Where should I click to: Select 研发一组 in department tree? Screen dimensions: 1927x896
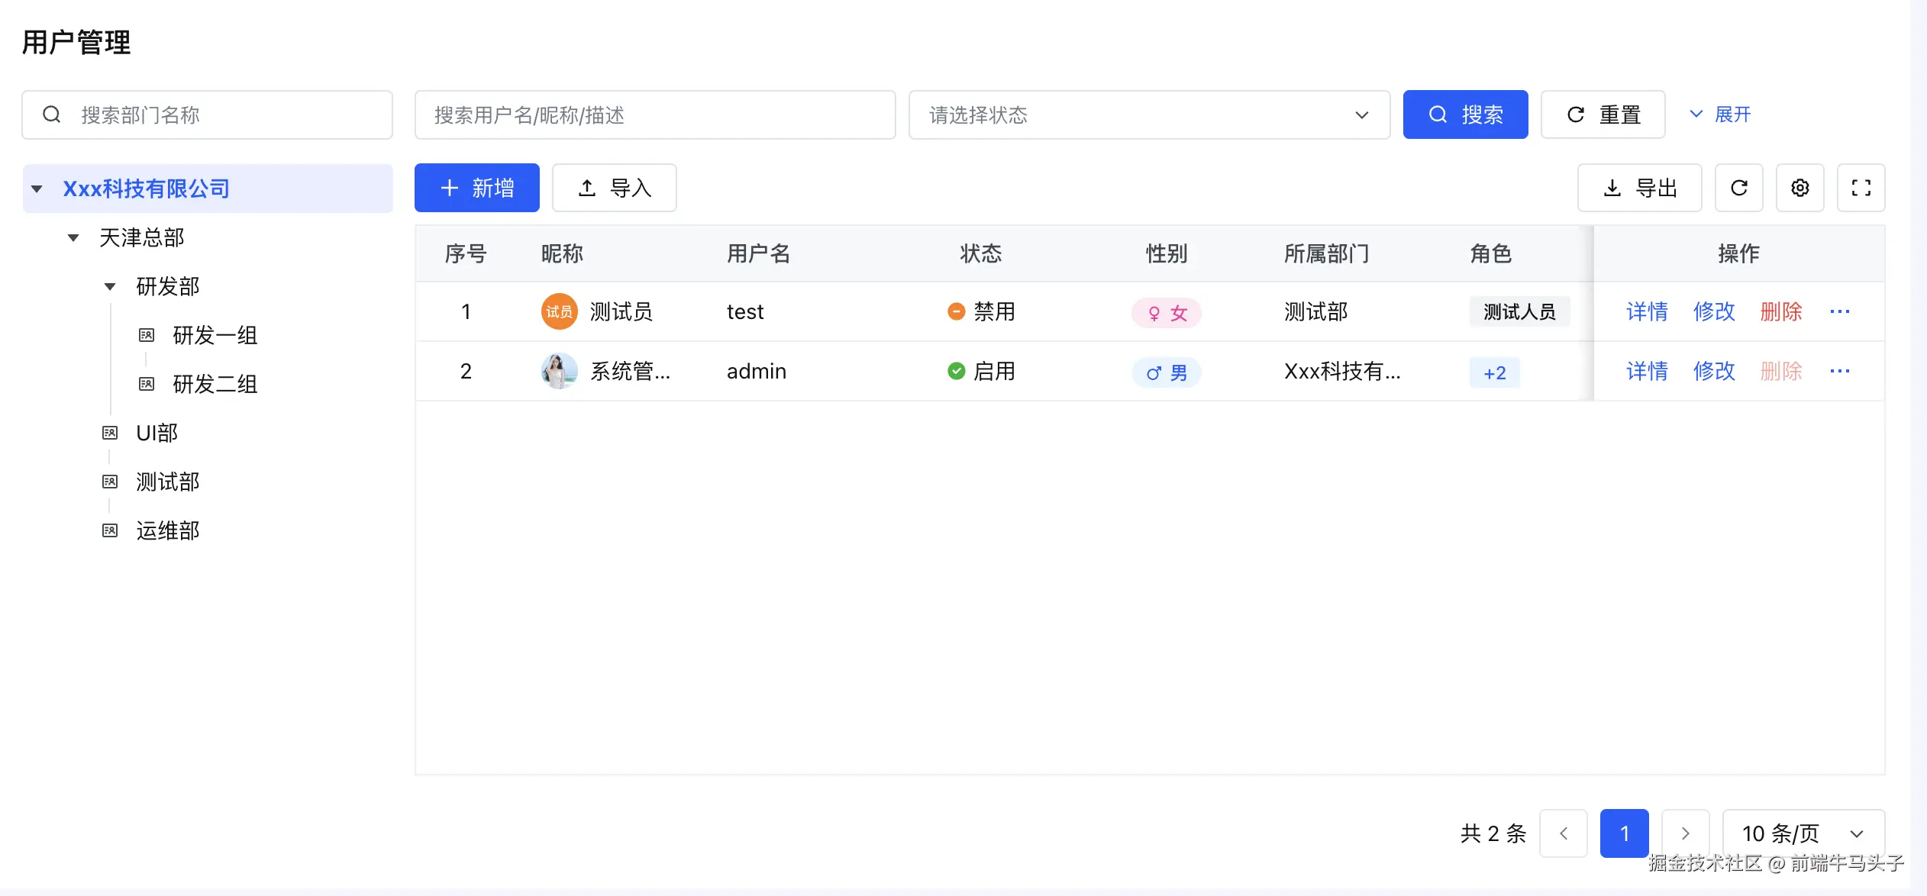215,335
